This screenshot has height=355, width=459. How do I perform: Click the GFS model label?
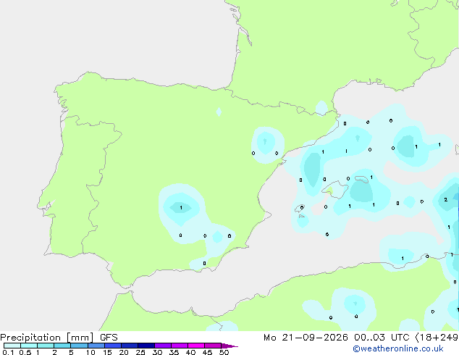pyautogui.click(x=109, y=338)
